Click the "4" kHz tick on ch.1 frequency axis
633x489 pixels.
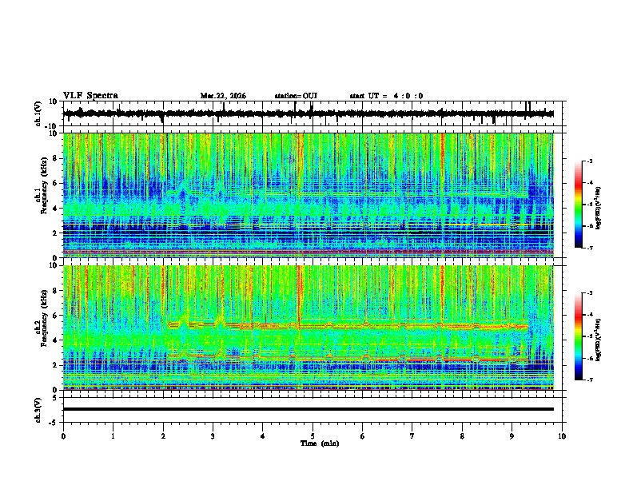(56, 209)
